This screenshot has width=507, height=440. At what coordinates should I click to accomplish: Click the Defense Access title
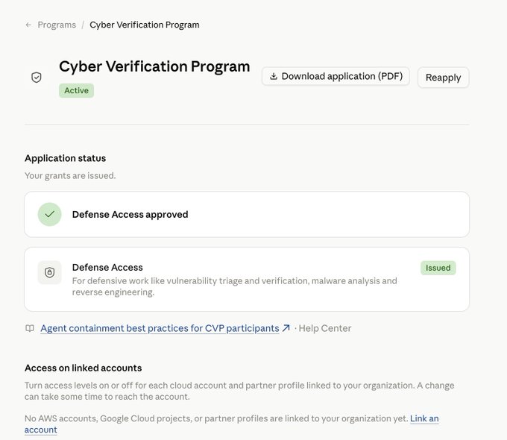pos(107,267)
